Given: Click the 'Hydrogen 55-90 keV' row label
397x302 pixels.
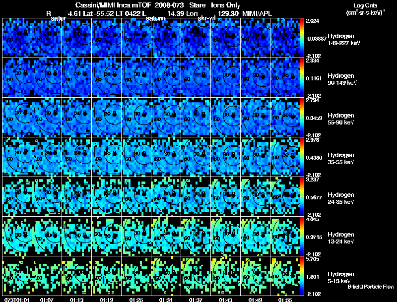Looking at the screenshot, I should point(340,119).
